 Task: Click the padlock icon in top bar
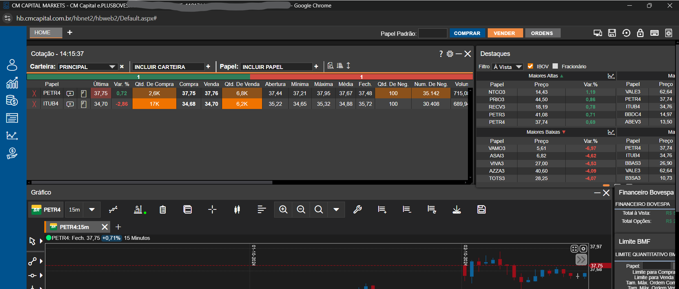(640, 33)
